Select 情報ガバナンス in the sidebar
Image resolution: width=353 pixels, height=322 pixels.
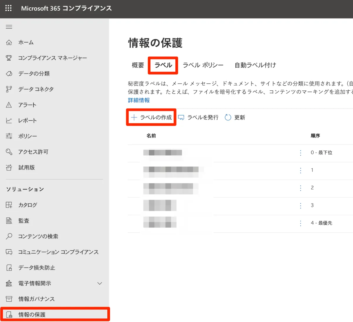coord(36,299)
